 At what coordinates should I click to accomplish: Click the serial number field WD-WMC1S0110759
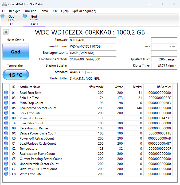pos(92,46)
